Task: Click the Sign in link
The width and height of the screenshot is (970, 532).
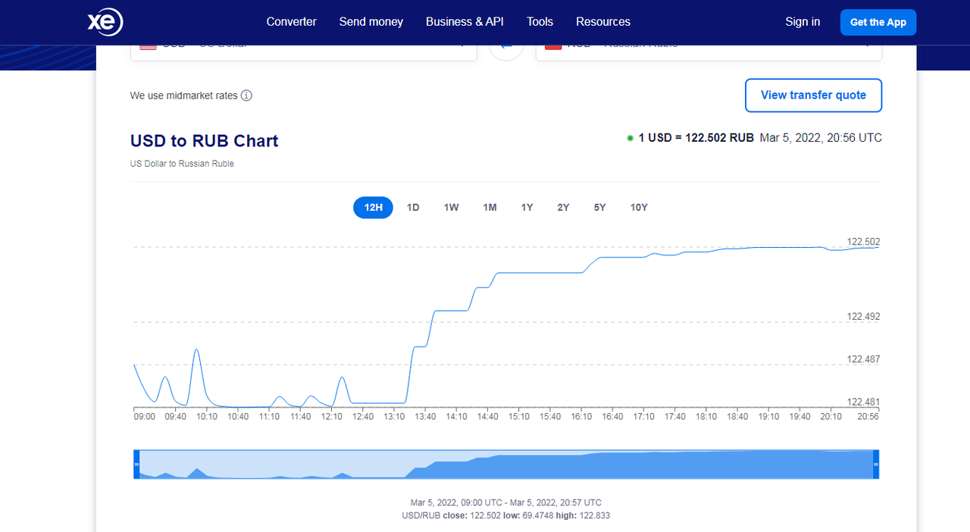Action: click(803, 22)
